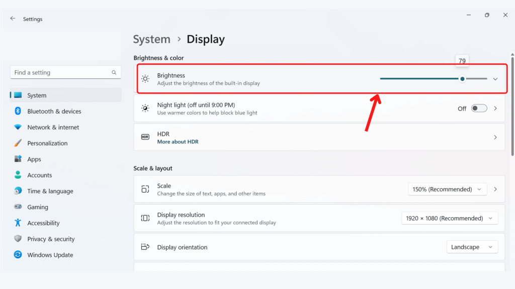Screen dimensions: 515x289
Task: Click the Personalization paintbrush icon
Action: pyautogui.click(x=18, y=143)
